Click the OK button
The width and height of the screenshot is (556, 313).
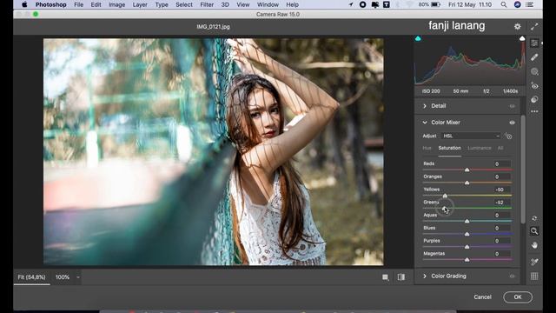pos(518,297)
